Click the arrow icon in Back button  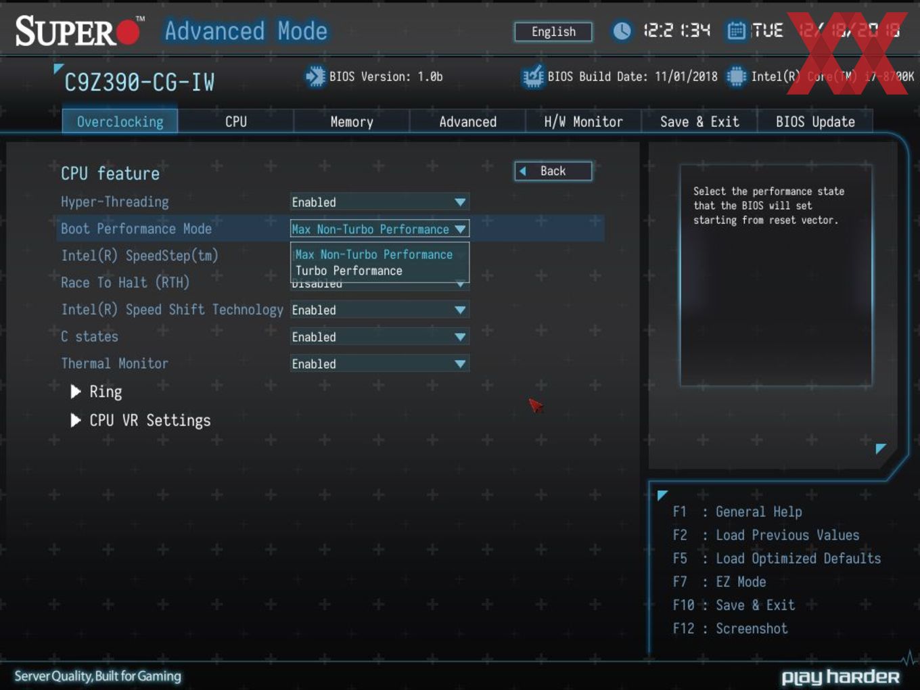coord(523,171)
